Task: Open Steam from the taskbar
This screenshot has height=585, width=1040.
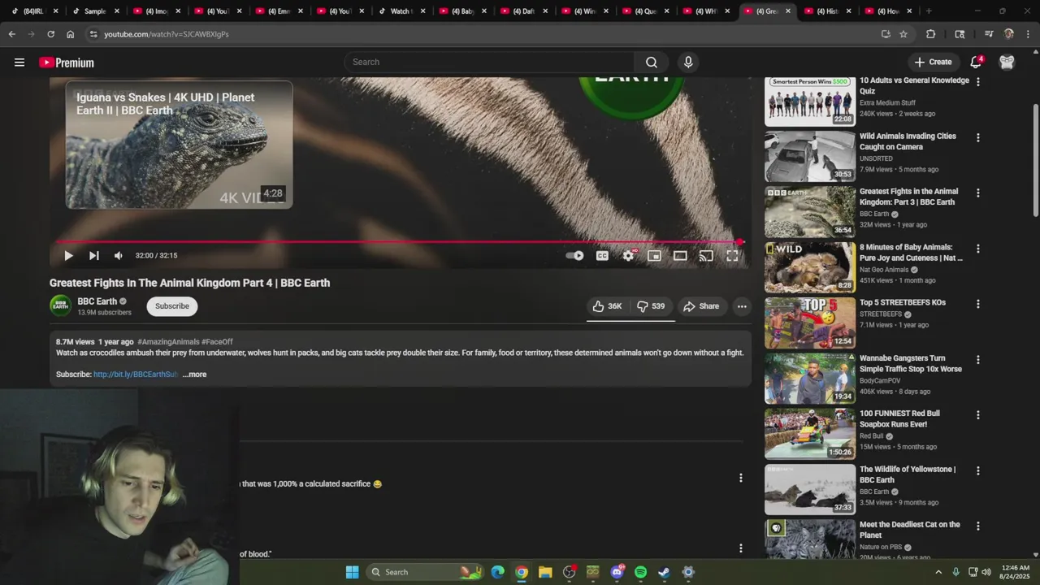Action: [664, 572]
